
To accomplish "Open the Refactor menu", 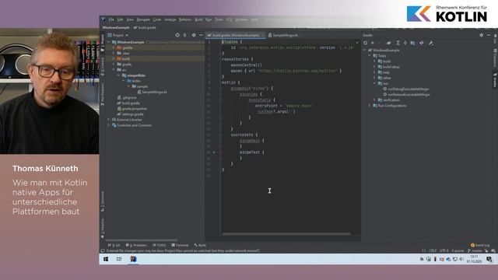I will point(185,19).
